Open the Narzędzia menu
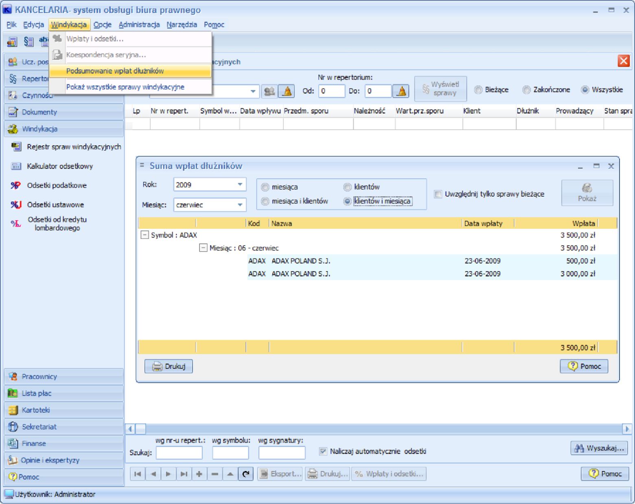Image resolution: width=635 pixels, height=504 pixels. click(182, 24)
